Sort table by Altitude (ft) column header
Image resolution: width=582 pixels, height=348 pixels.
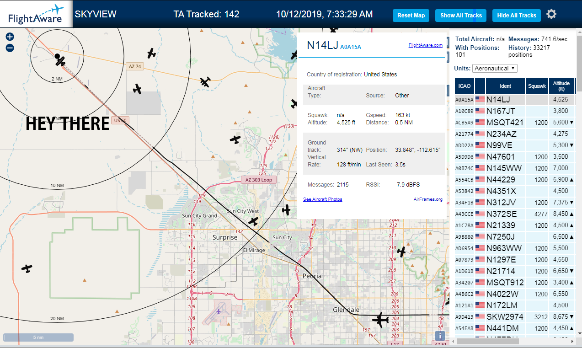tap(561, 86)
